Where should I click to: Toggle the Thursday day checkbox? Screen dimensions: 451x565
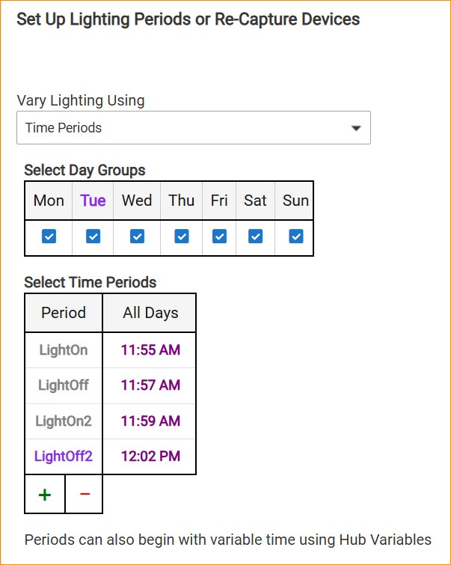[x=182, y=236]
